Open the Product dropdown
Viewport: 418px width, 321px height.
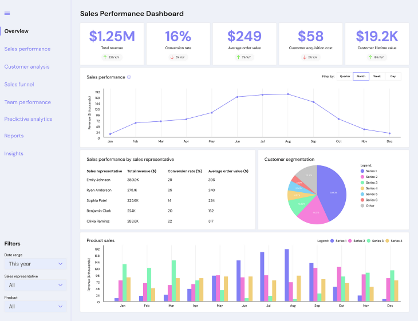tap(36, 306)
